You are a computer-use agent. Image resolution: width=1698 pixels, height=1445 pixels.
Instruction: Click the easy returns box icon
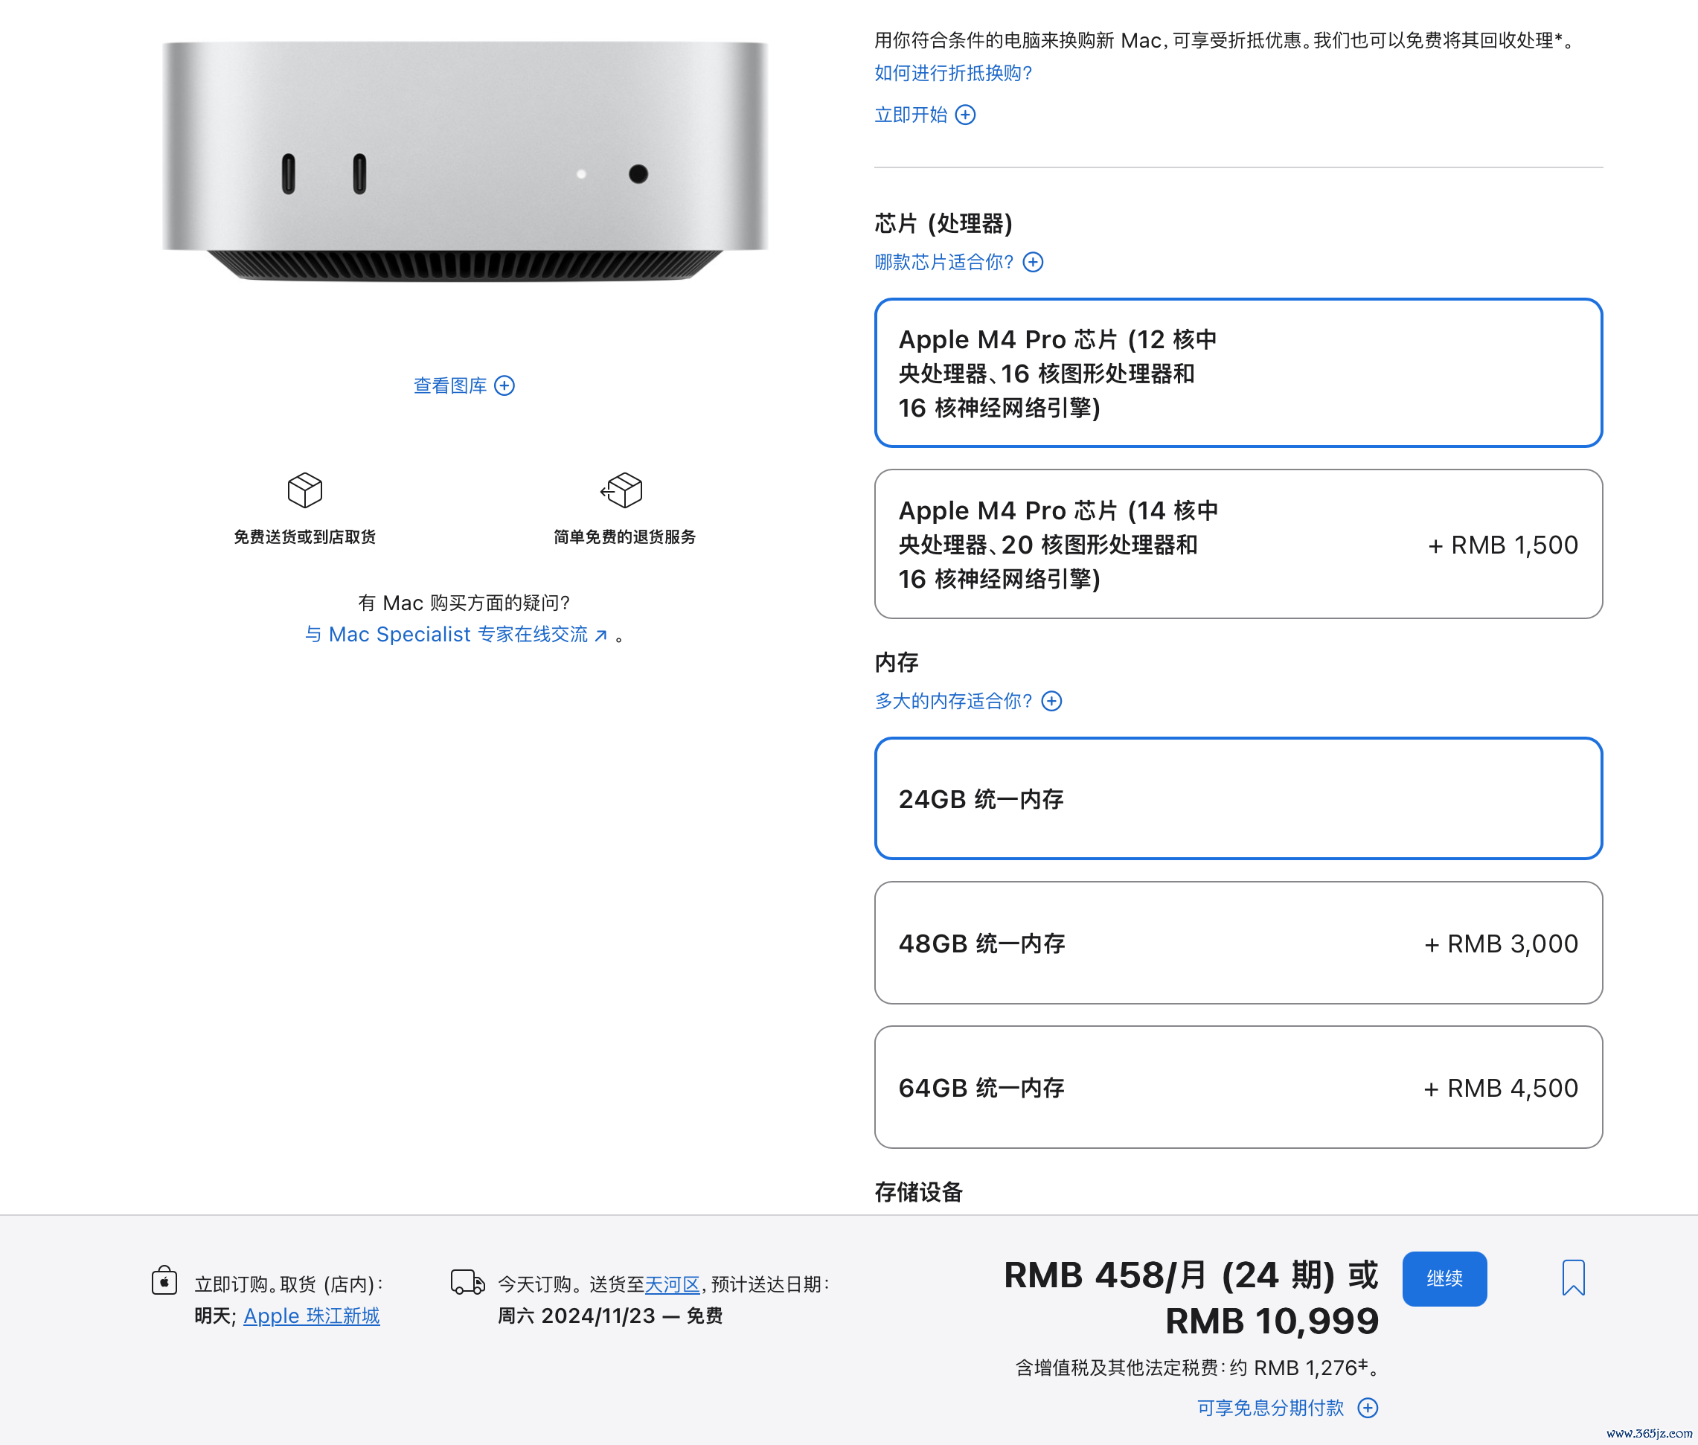click(x=622, y=490)
